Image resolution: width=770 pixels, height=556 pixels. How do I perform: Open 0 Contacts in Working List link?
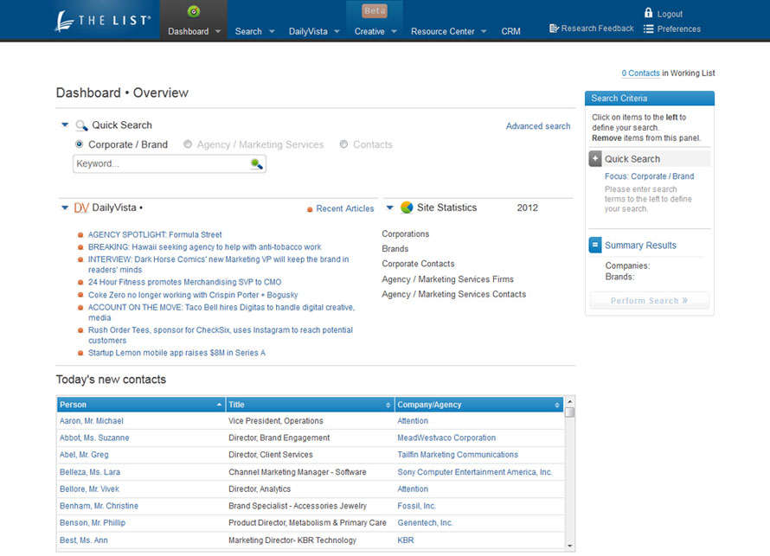pos(640,73)
